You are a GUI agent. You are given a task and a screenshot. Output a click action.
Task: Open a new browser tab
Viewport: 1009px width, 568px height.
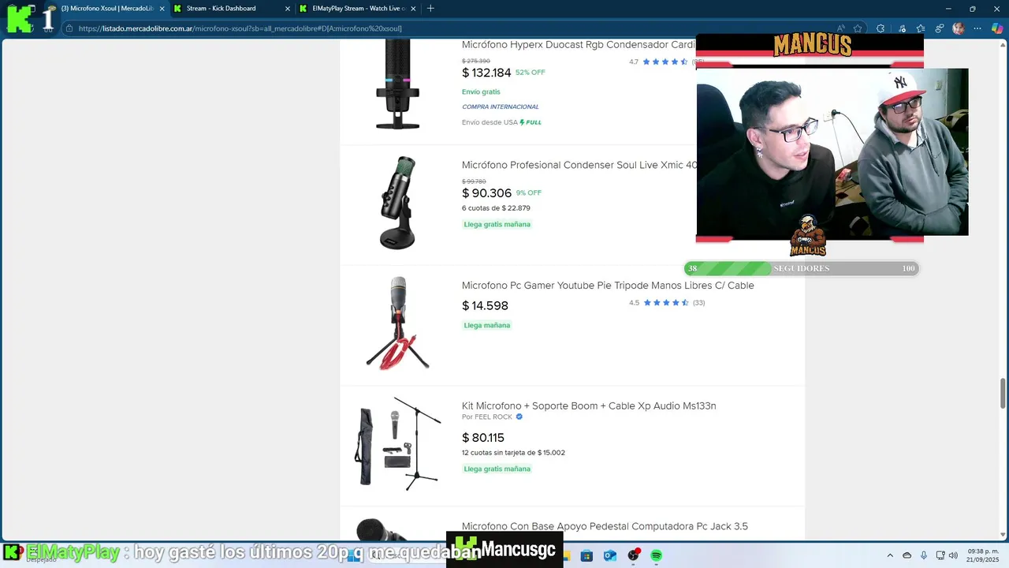tap(430, 9)
